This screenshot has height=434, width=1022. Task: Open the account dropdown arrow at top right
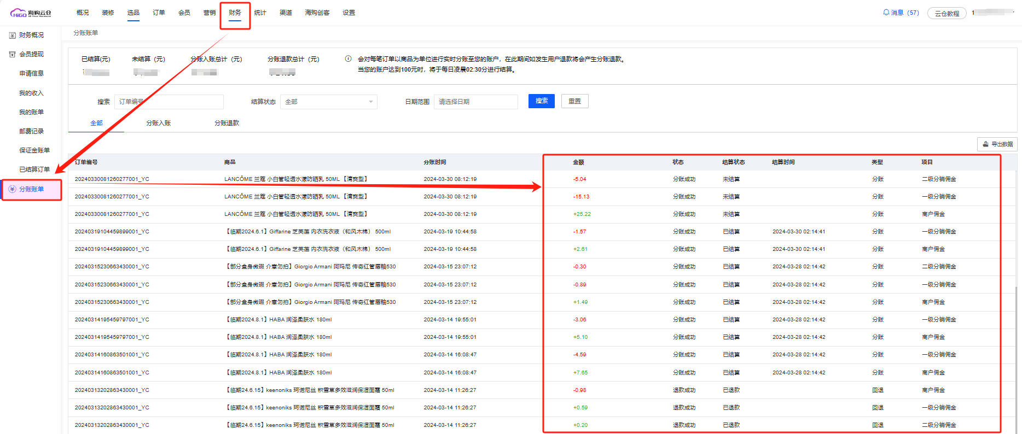pos(1013,12)
